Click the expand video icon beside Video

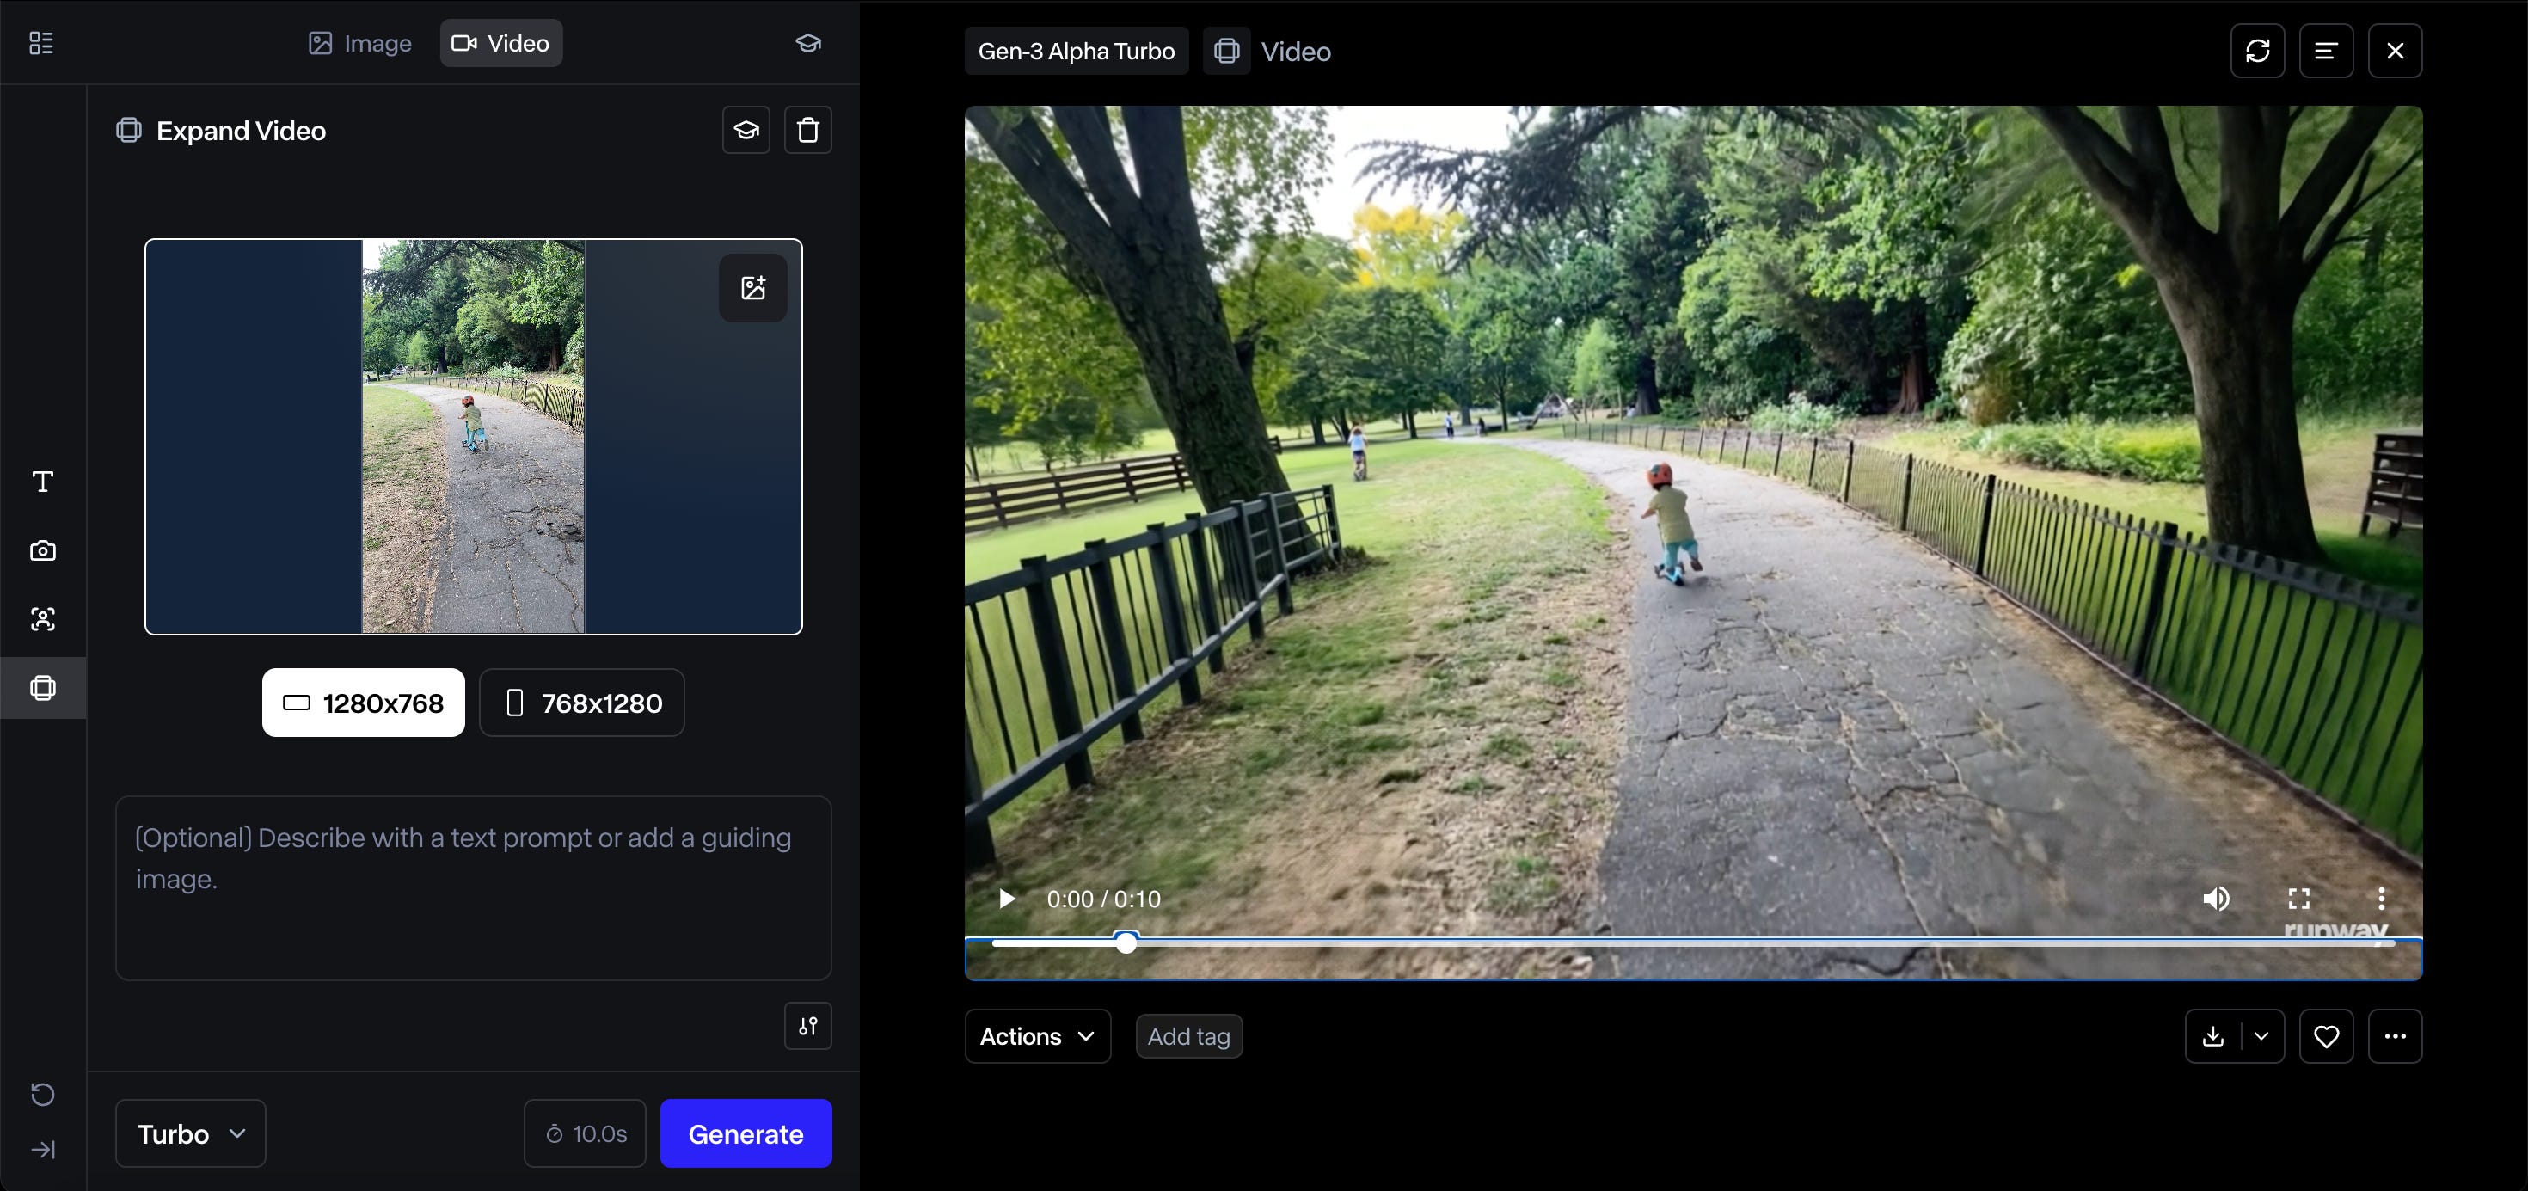(1227, 51)
